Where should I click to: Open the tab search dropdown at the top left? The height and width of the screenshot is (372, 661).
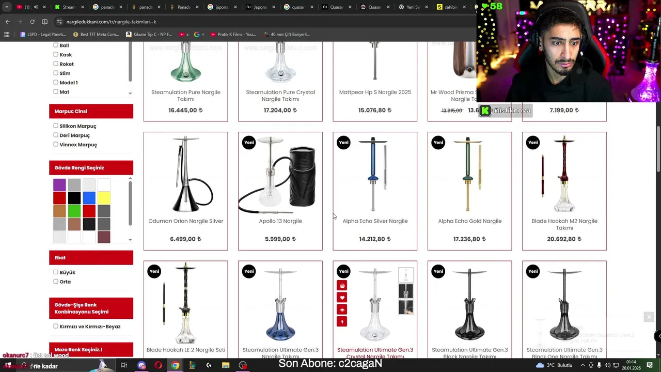(x=7, y=7)
